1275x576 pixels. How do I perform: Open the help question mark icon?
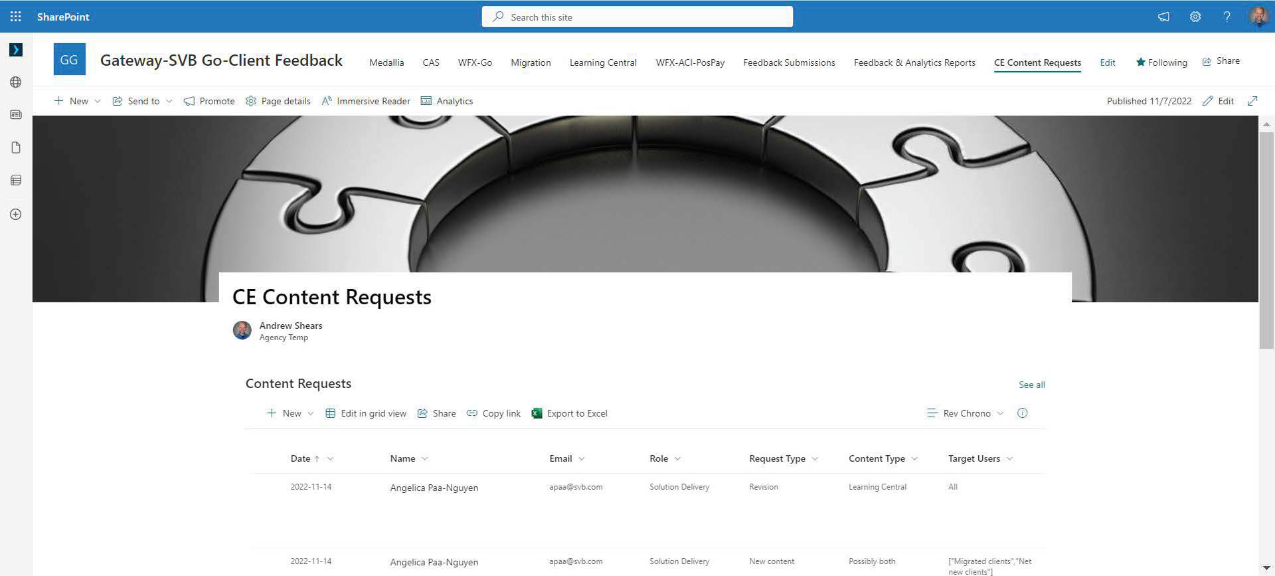(x=1227, y=17)
